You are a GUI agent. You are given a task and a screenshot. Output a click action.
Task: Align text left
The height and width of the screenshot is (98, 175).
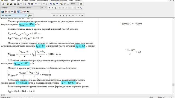coord(60,8)
